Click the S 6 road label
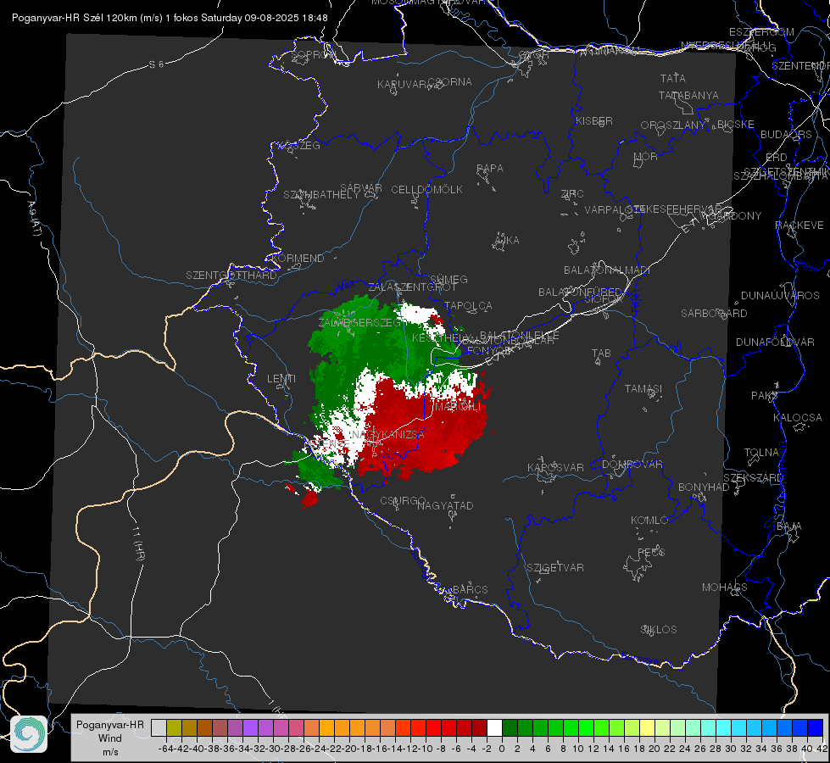The image size is (830, 763). 156,64
